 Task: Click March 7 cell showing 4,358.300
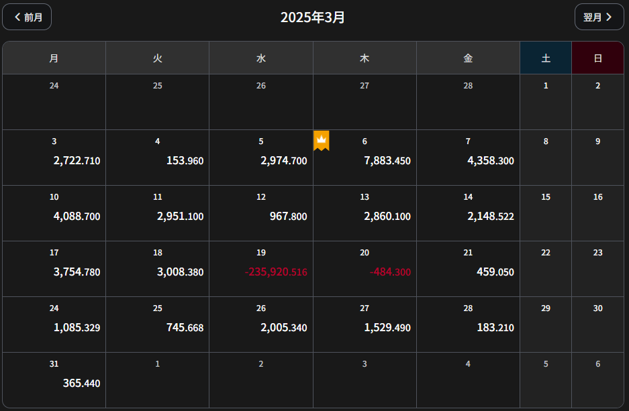click(x=468, y=158)
